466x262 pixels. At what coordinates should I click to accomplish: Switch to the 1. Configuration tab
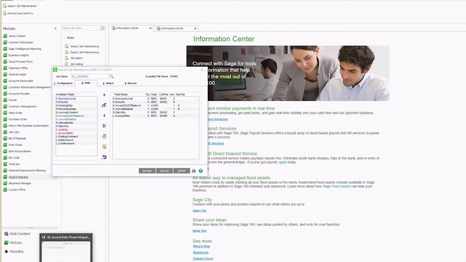(x=64, y=83)
